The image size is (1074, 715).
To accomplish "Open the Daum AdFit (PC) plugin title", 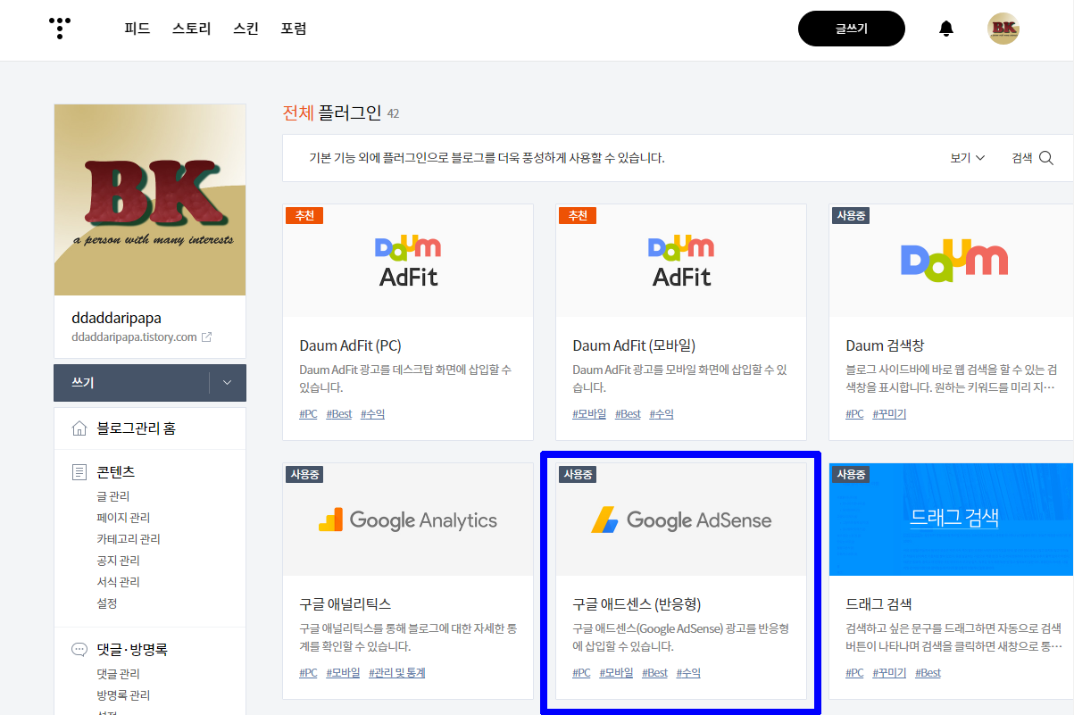I will click(351, 345).
